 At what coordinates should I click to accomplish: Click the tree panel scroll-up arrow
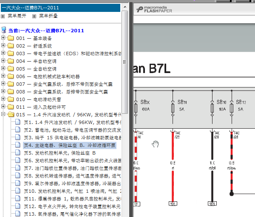125,7
